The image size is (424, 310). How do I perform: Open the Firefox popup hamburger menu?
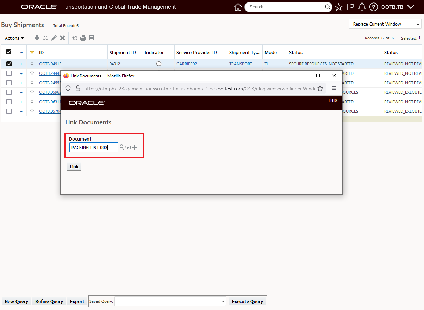tap(334, 89)
